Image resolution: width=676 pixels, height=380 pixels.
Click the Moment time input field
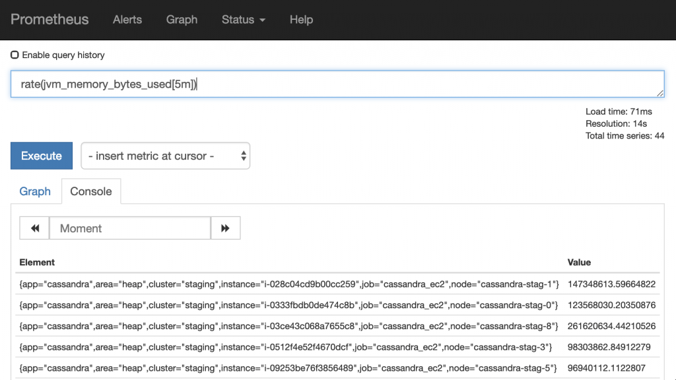[130, 228]
